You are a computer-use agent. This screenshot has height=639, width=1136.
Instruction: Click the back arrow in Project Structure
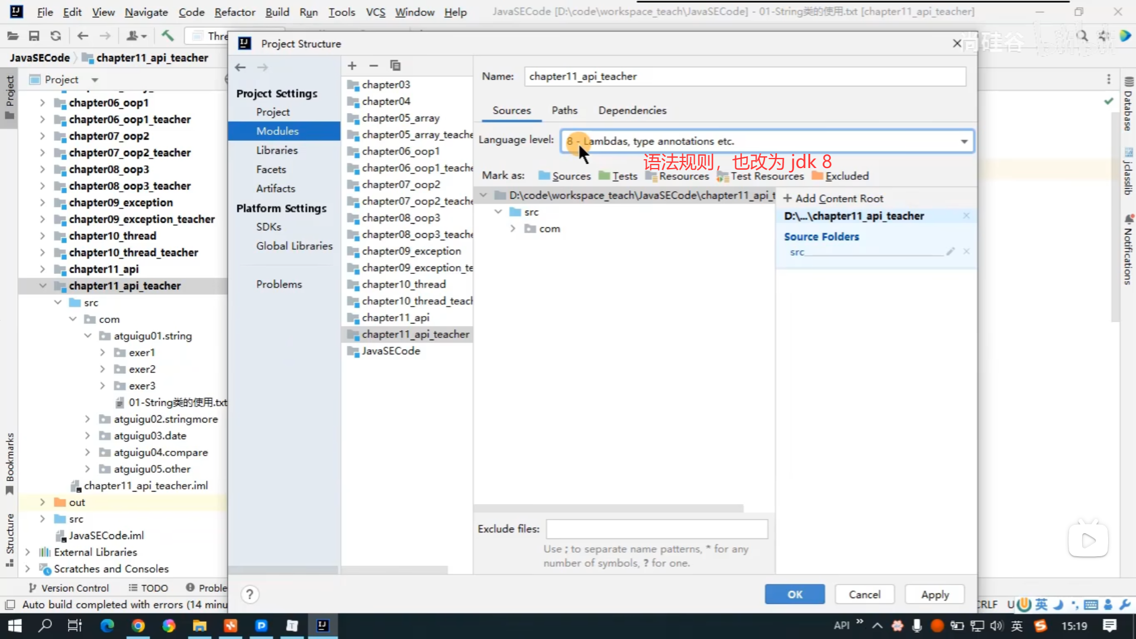coord(240,67)
